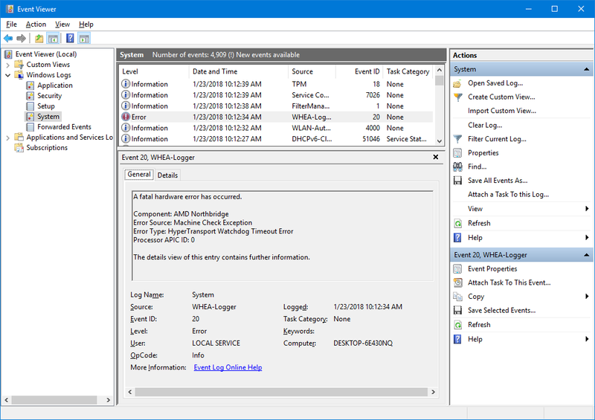Open the Action menu

(x=36, y=25)
